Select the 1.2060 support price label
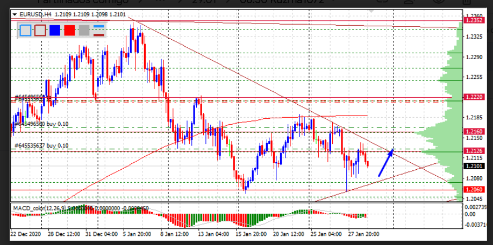This screenshot has height=245, width=493. coord(474,190)
